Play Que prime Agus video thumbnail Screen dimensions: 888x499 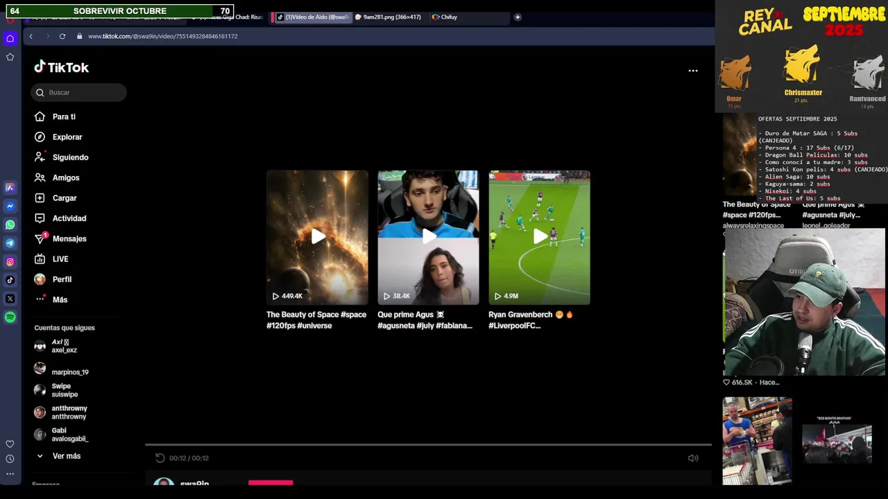(428, 237)
